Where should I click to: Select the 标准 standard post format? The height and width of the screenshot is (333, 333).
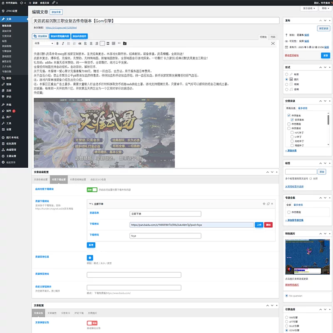click(286, 75)
